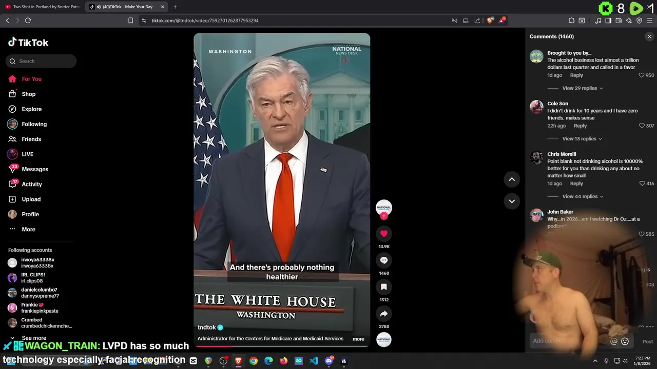The height and width of the screenshot is (369, 657).
Task: Open Brave browser in the taskbar
Action: [238, 361]
